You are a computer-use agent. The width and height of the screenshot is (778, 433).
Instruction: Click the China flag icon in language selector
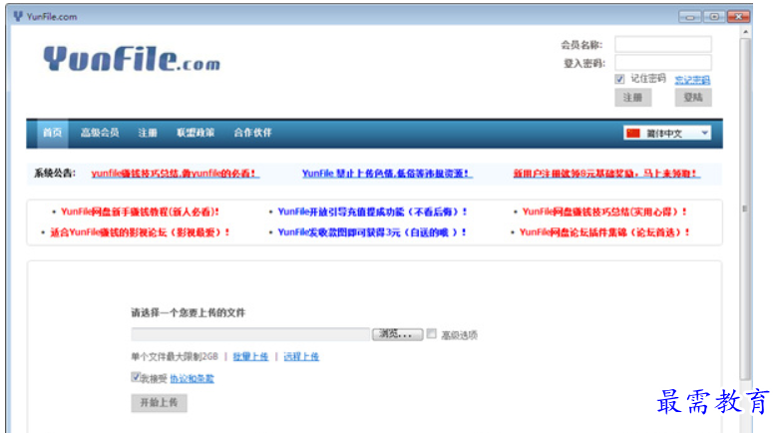point(633,133)
